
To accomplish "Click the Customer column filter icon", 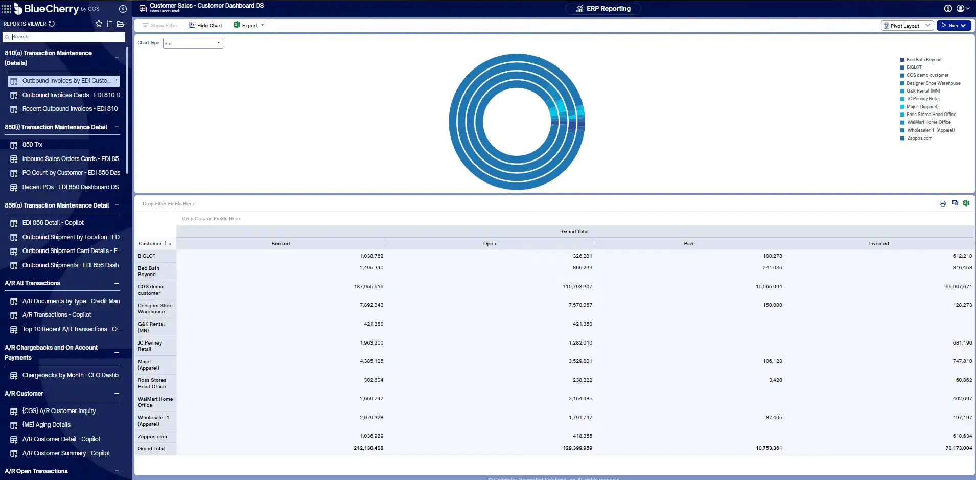I will [170, 243].
